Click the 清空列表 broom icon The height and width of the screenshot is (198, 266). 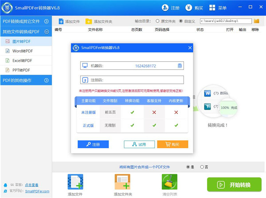(x=169, y=182)
